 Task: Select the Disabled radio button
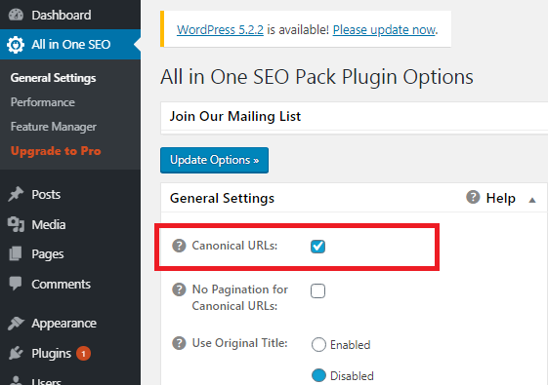click(318, 375)
